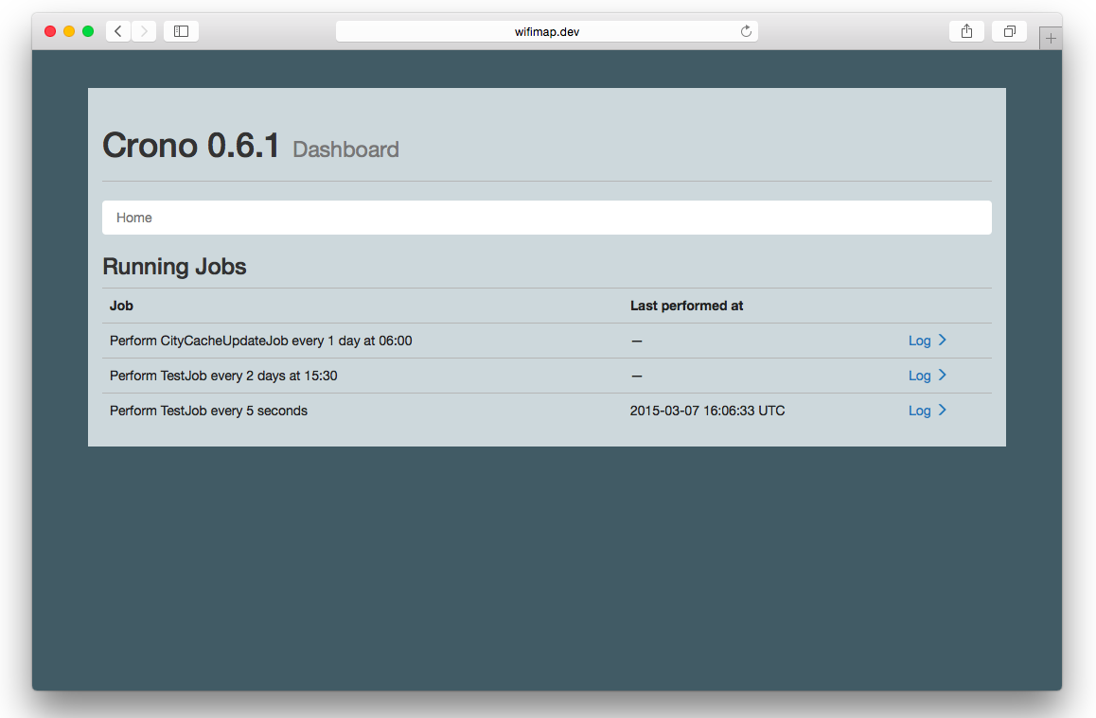Go to Home in the breadcrumb bar

pyautogui.click(x=134, y=218)
